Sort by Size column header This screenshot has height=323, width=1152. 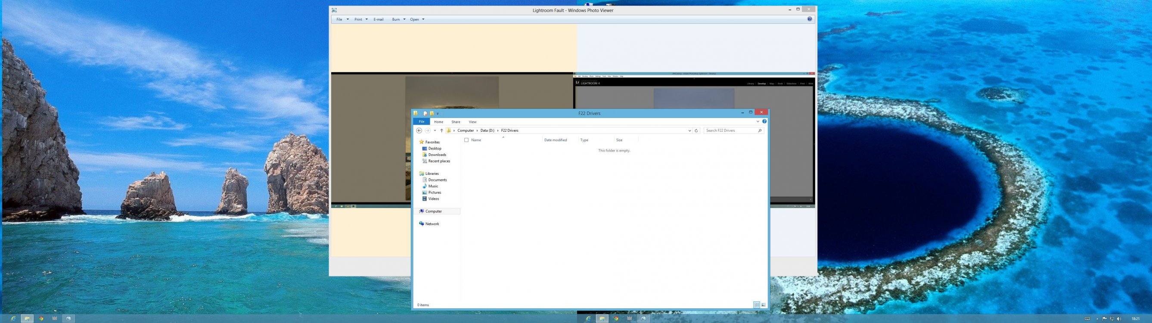[x=619, y=140]
